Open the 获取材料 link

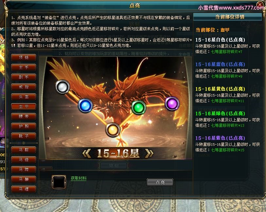[x=79, y=178]
